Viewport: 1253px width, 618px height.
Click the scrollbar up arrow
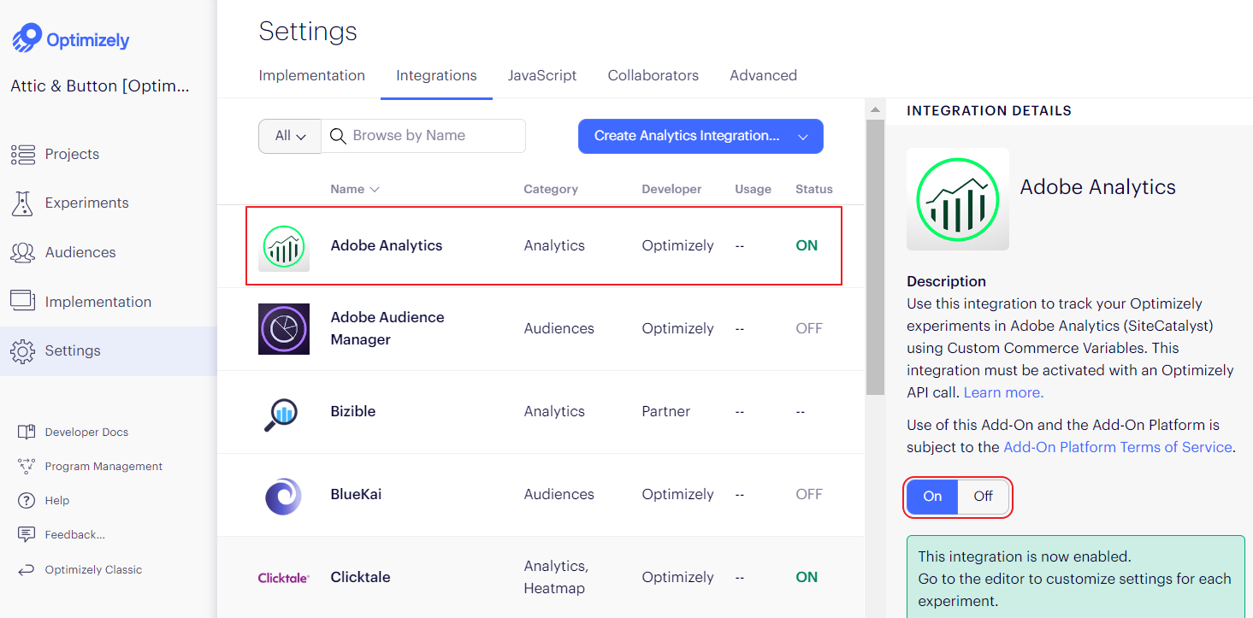click(x=875, y=109)
